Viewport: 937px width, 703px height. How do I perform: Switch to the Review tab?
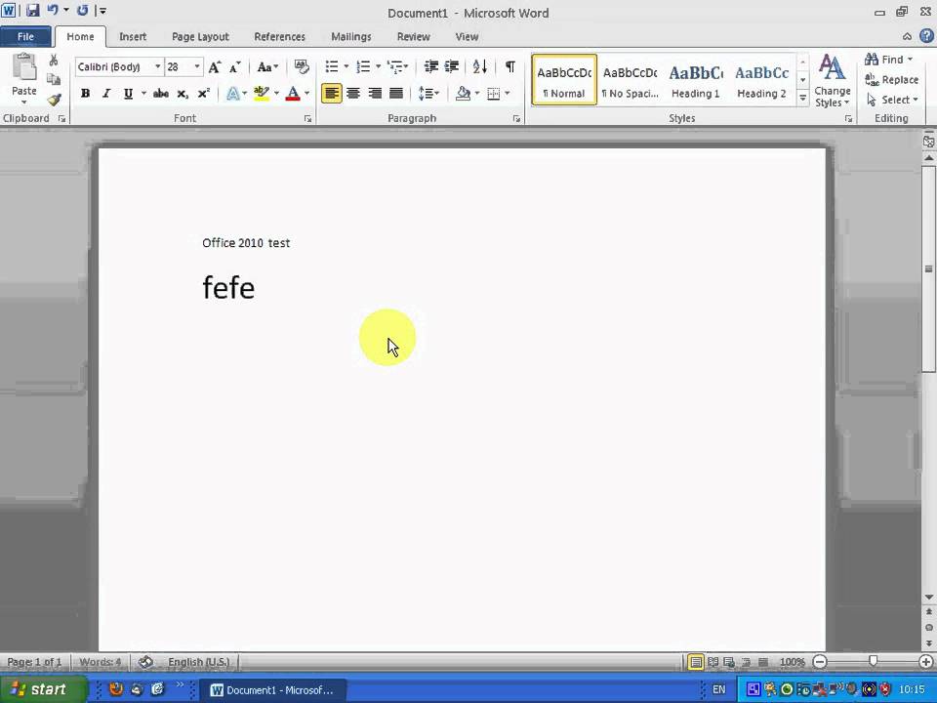(x=414, y=36)
